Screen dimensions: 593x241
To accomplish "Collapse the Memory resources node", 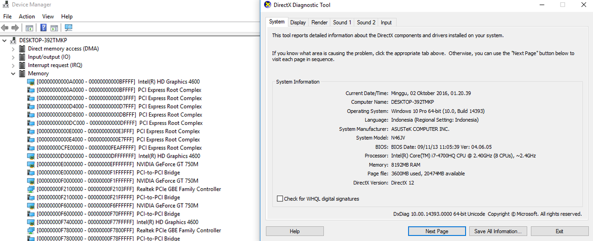I will 13,74.
